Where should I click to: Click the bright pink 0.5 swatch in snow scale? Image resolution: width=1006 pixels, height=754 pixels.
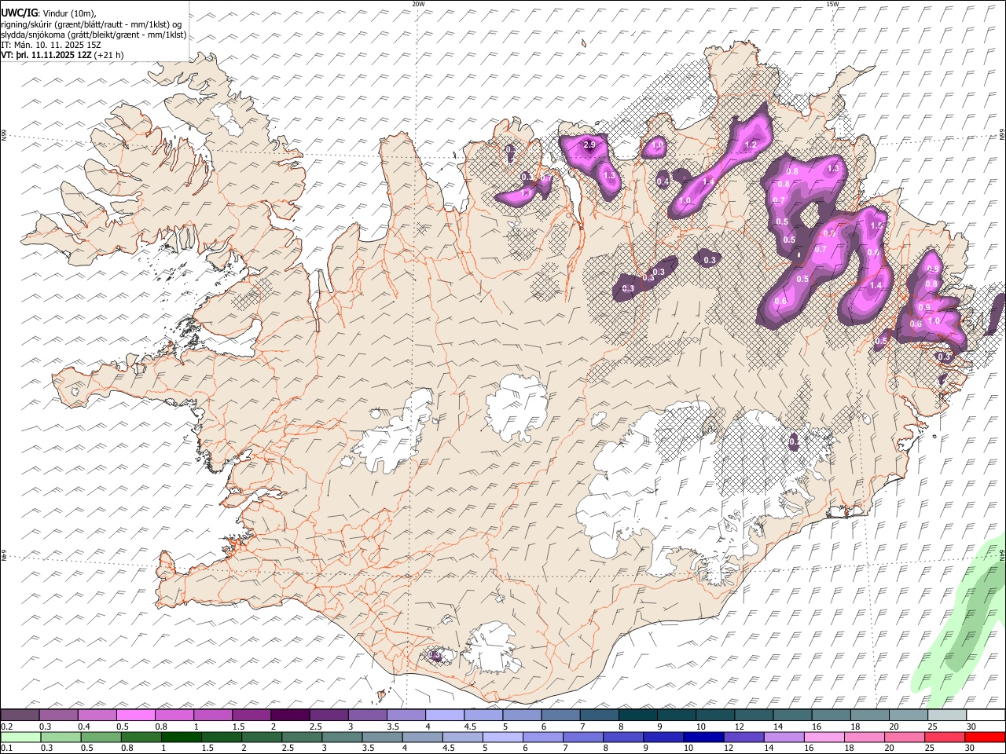[x=135, y=716]
